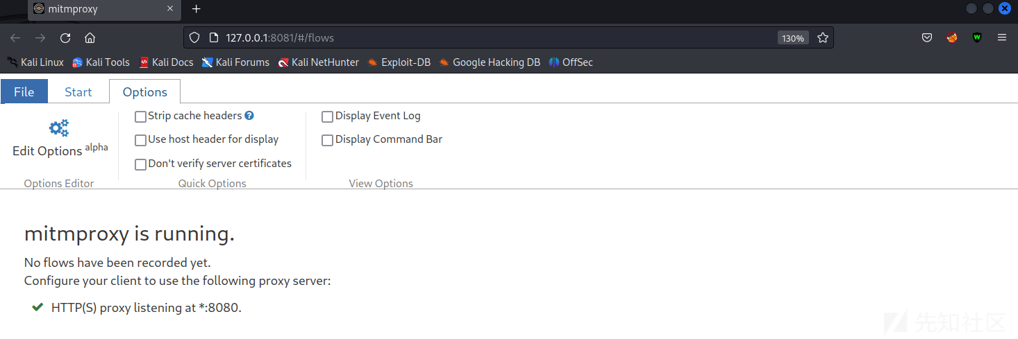The height and width of the screenshot is (339, 1018).
Task: Reload the page with the refresh icon
Action: point(65,38)
